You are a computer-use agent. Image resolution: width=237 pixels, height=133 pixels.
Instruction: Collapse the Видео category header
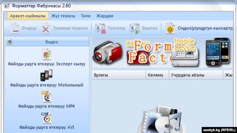tap(47, 42)
